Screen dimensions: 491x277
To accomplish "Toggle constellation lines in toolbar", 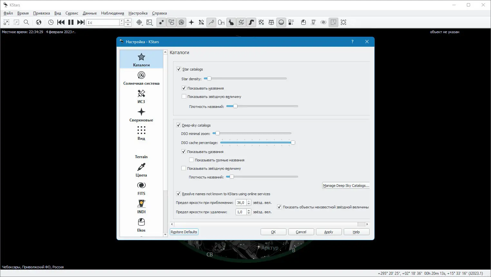I will (x=211, y=22).
